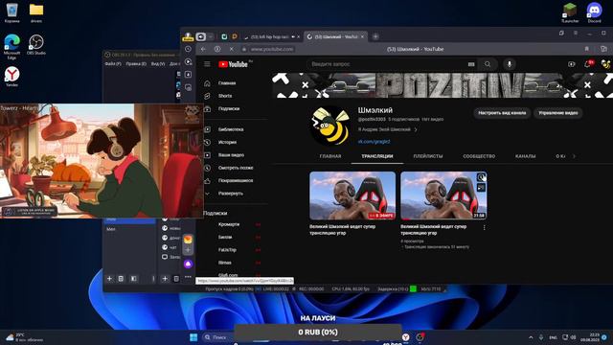Go to Главная in YouTube sidebar

coord(227,83)
